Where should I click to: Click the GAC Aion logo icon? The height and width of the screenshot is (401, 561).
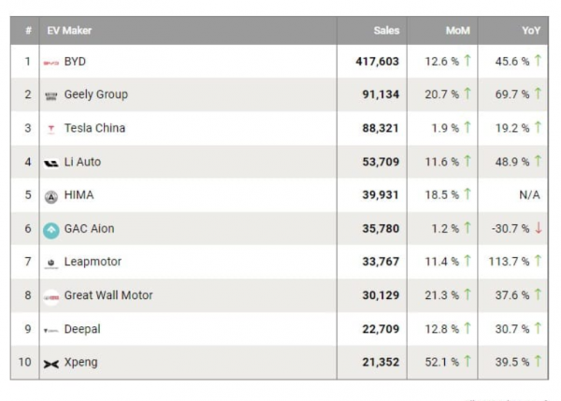[50, 229]
